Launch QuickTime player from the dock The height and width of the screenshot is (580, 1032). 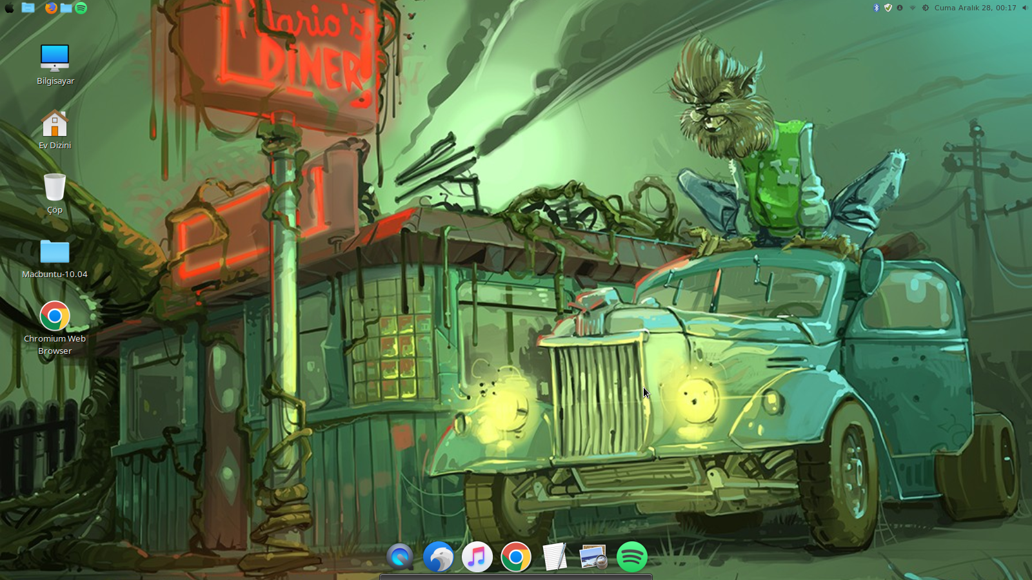coord(400,557)
